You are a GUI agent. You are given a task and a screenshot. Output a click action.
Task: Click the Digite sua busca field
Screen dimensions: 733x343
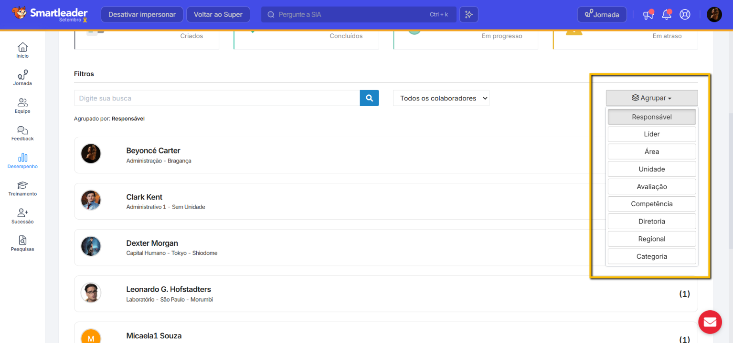(x=217, y=98)
